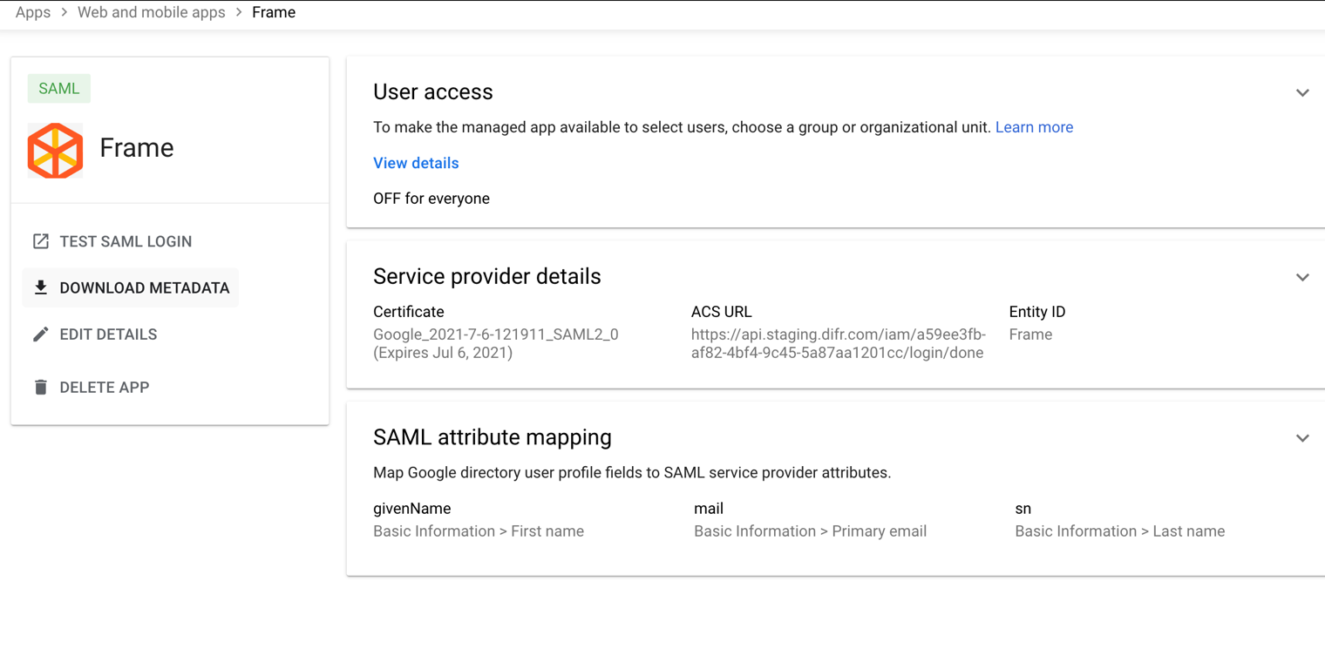Open View details for user access

(416, 163)
